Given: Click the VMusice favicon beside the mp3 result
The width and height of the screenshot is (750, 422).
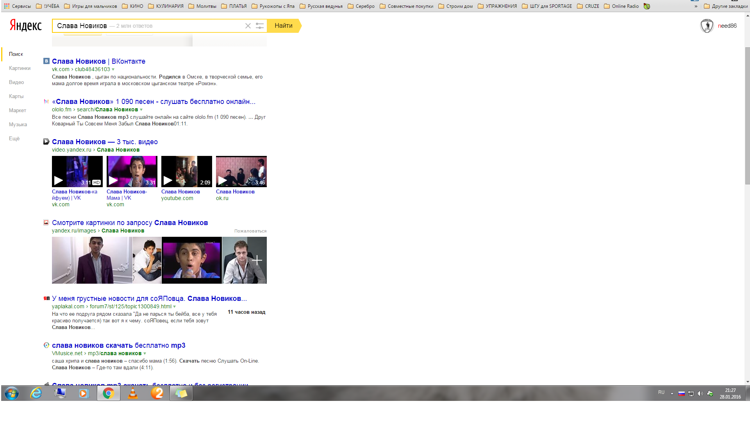Looking at the screenshot, I should pyautogui.click(x=46, y=345).
